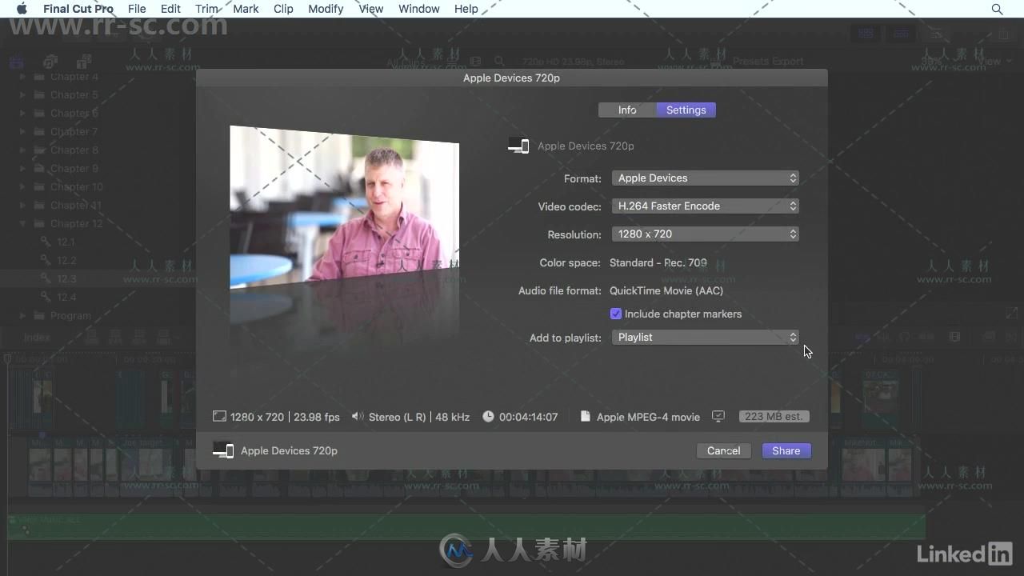Click the Apple MPEG-4 movie document icon

click(586, 416)
